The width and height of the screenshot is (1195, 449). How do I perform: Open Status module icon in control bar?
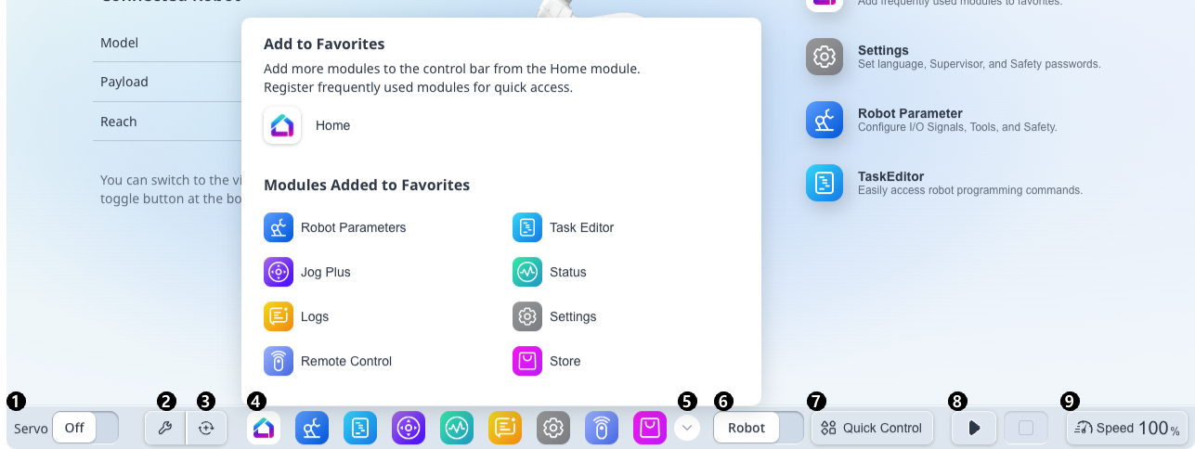[457, 428]
